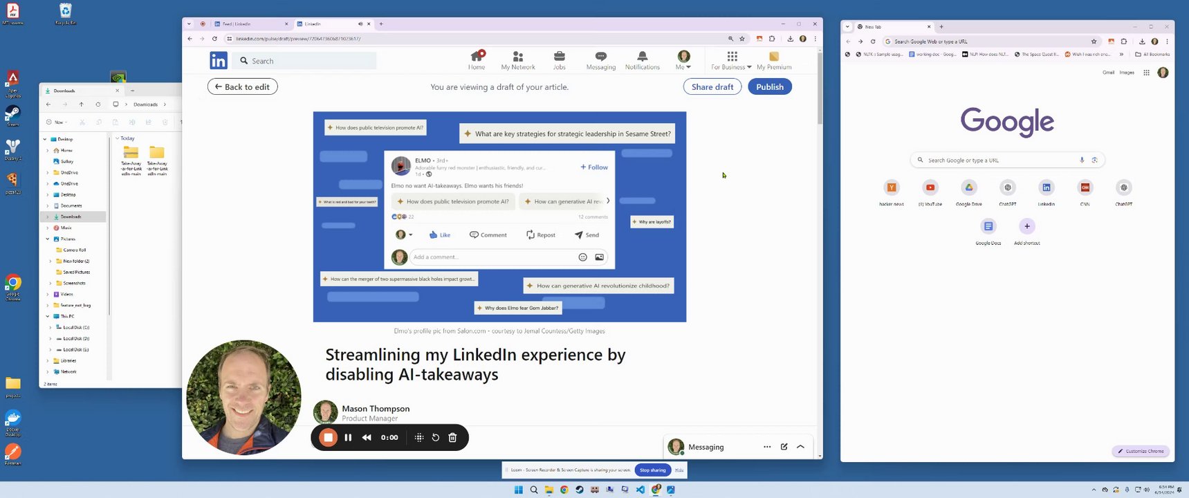Open Steam from the taskbar
The height and width of the screenshot is (498, 1189).
tap(580, 490)
